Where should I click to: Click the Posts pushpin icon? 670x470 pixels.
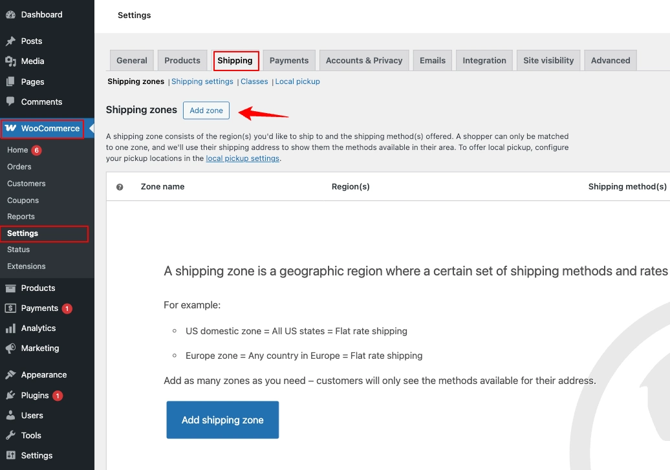11,41
